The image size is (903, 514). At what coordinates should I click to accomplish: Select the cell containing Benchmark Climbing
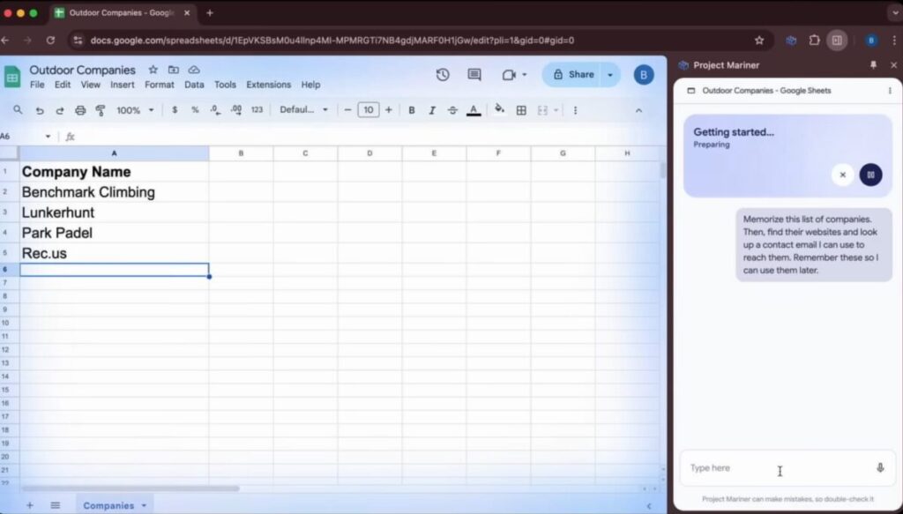tap(115, 192)
